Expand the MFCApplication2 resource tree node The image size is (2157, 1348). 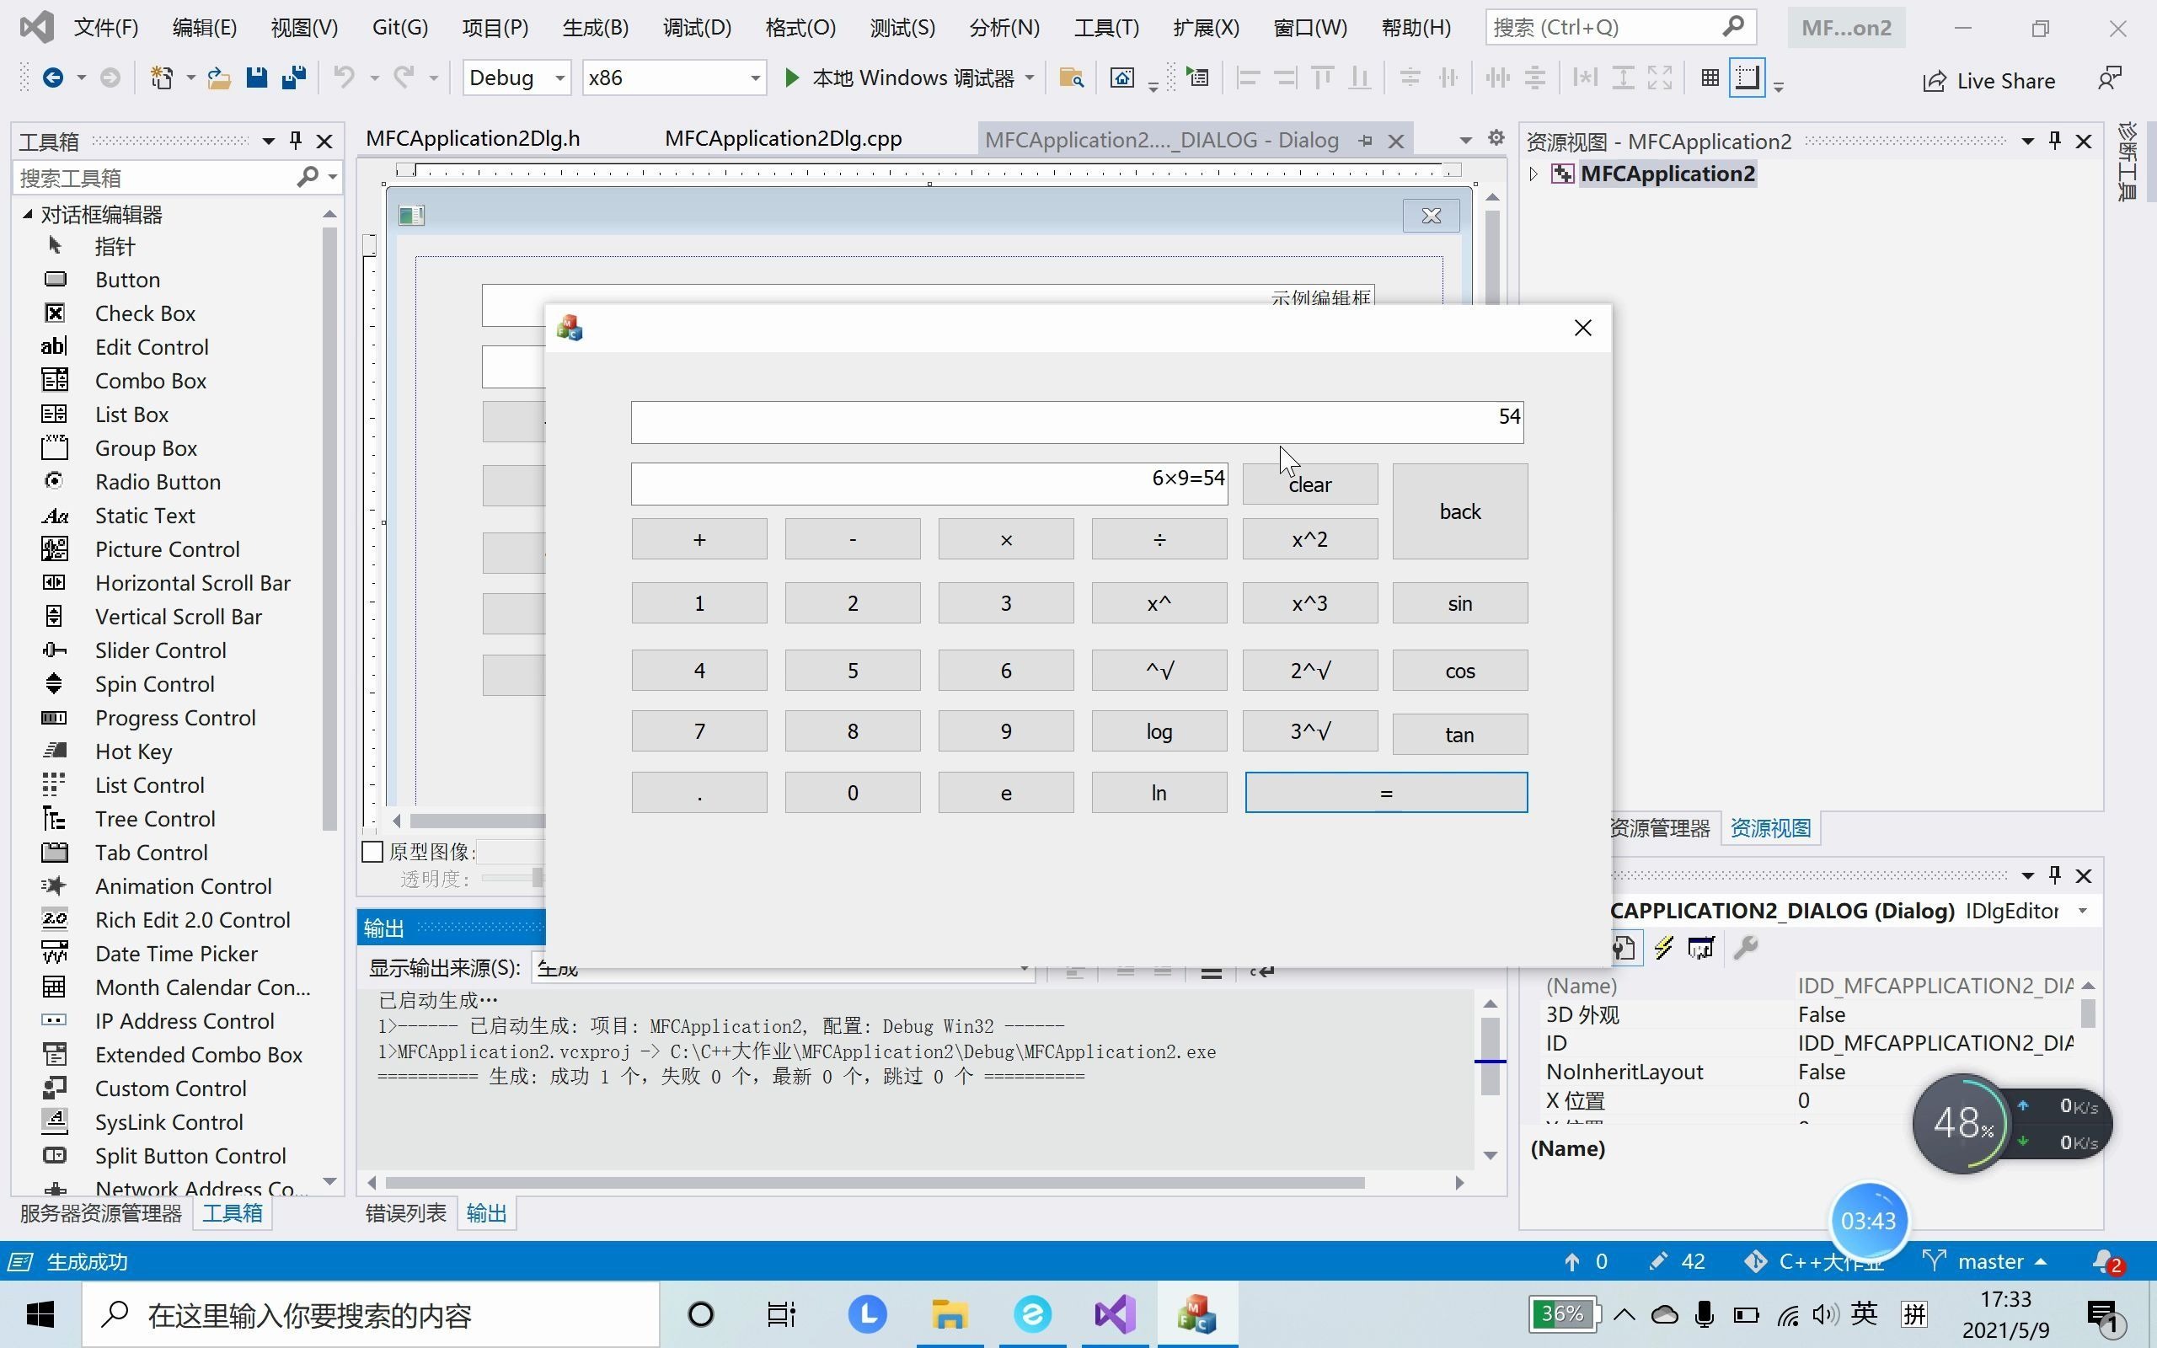(x=1533, y=174)
